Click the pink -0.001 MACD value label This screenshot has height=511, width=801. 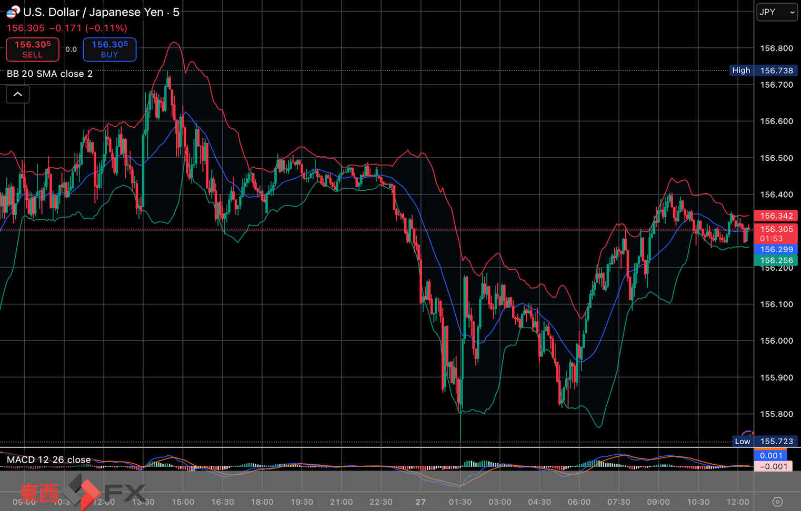pyautogui.click(x=773, y=466)
